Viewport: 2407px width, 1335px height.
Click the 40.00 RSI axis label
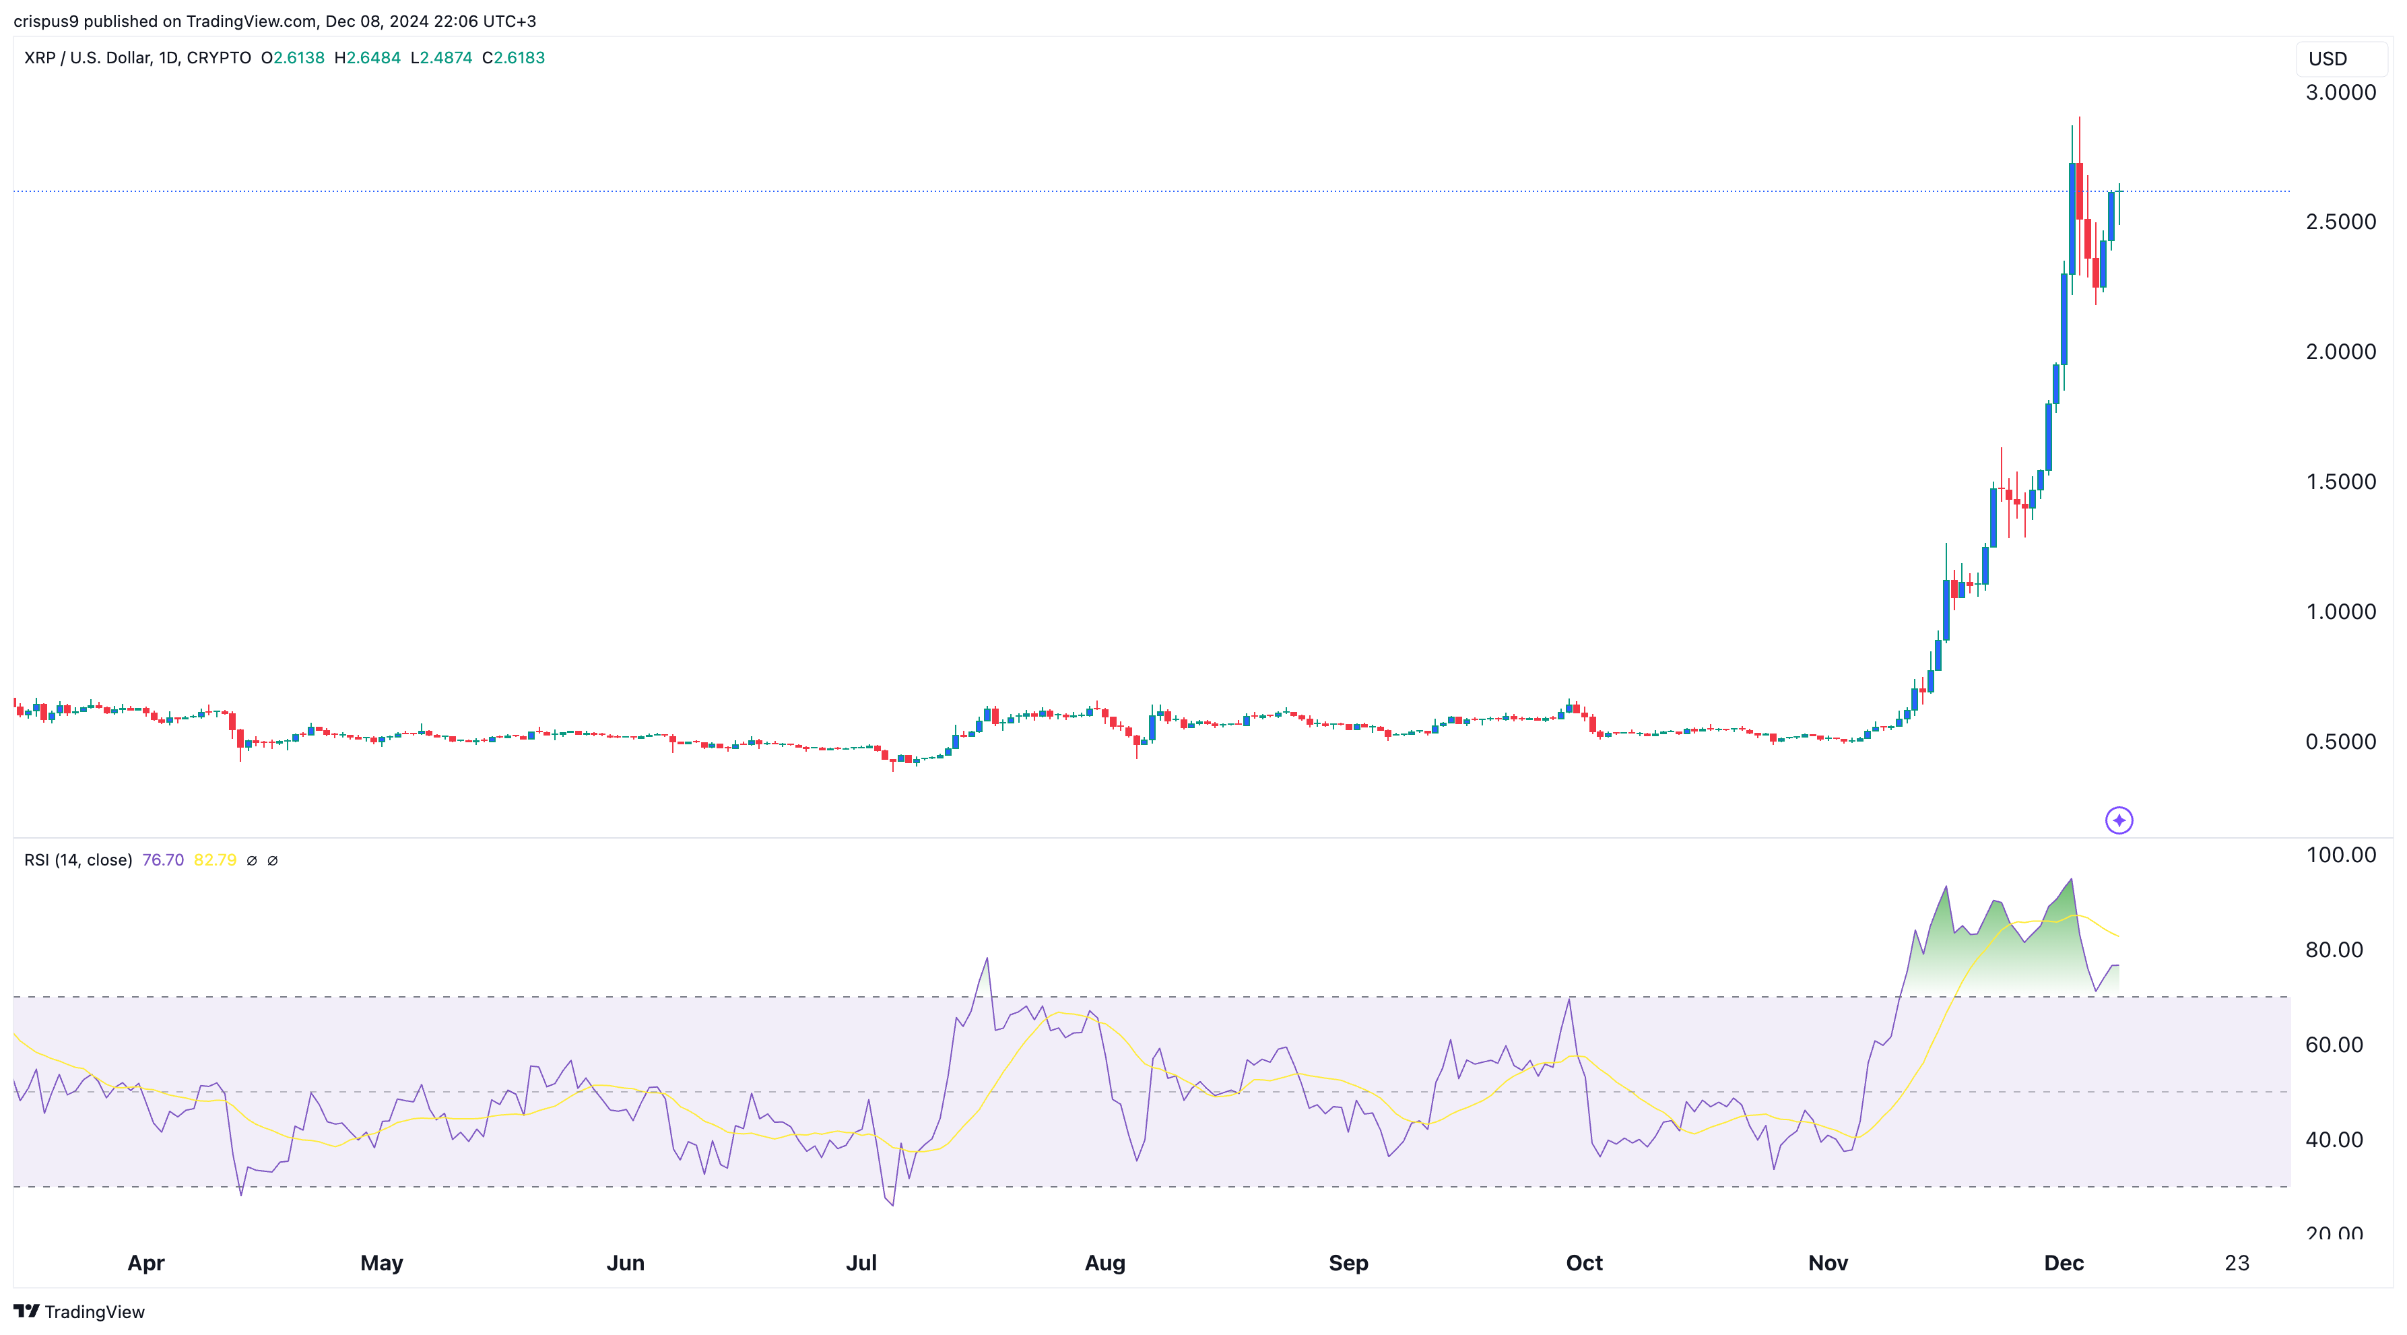pyautogui.click(x=2334, y=1140)
